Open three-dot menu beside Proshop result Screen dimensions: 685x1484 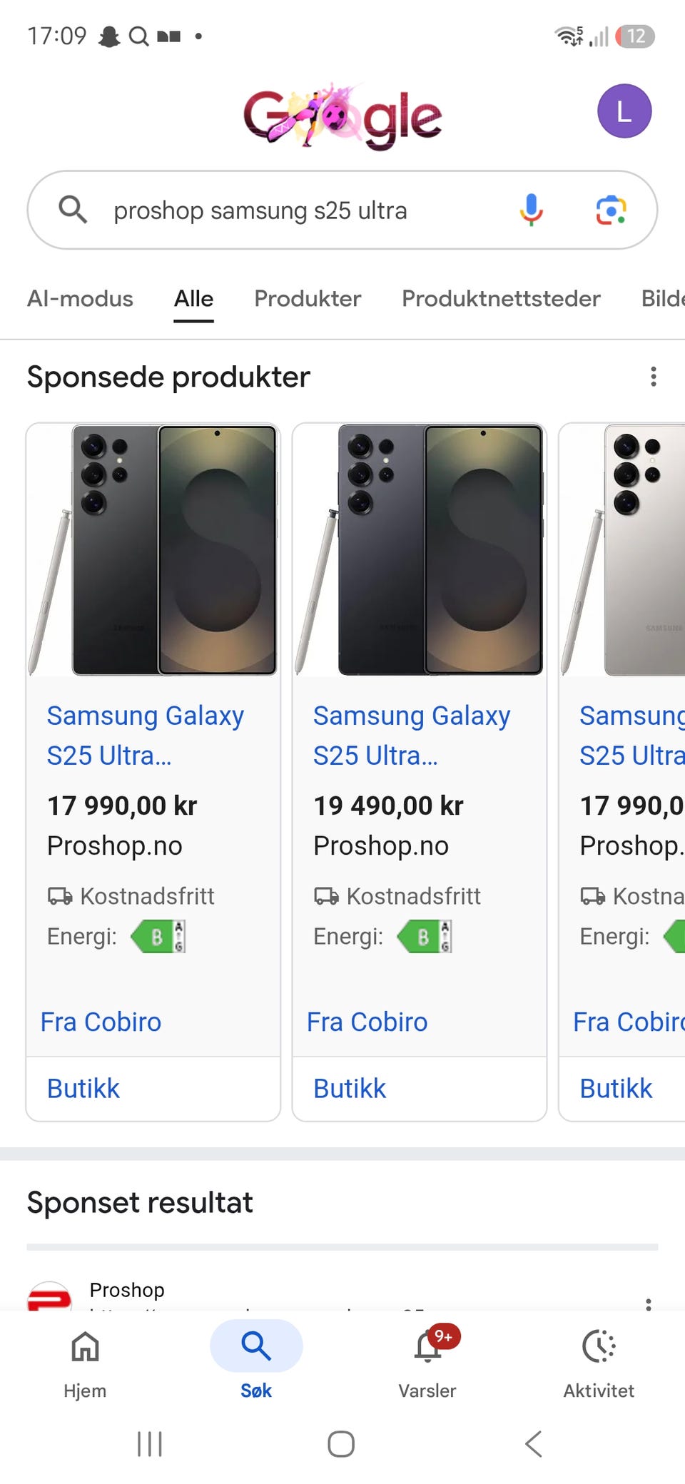coord(648,1304)
